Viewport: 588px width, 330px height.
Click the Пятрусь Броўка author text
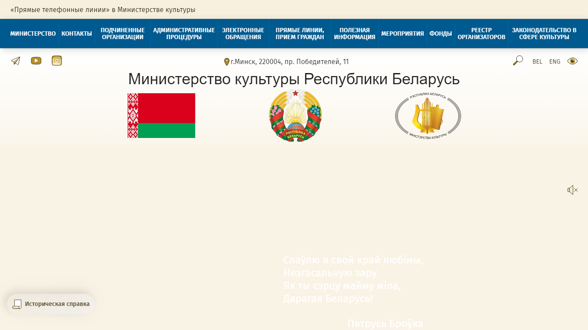(x=385, y=324)
